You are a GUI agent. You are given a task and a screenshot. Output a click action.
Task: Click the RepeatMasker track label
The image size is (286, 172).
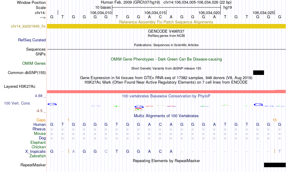pyautogui.click(x=33, y=165)
